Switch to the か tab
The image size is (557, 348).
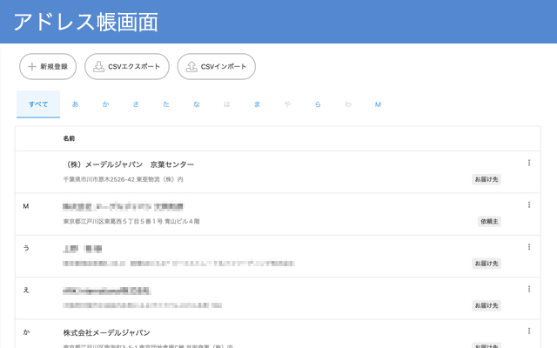coord(105,104)
